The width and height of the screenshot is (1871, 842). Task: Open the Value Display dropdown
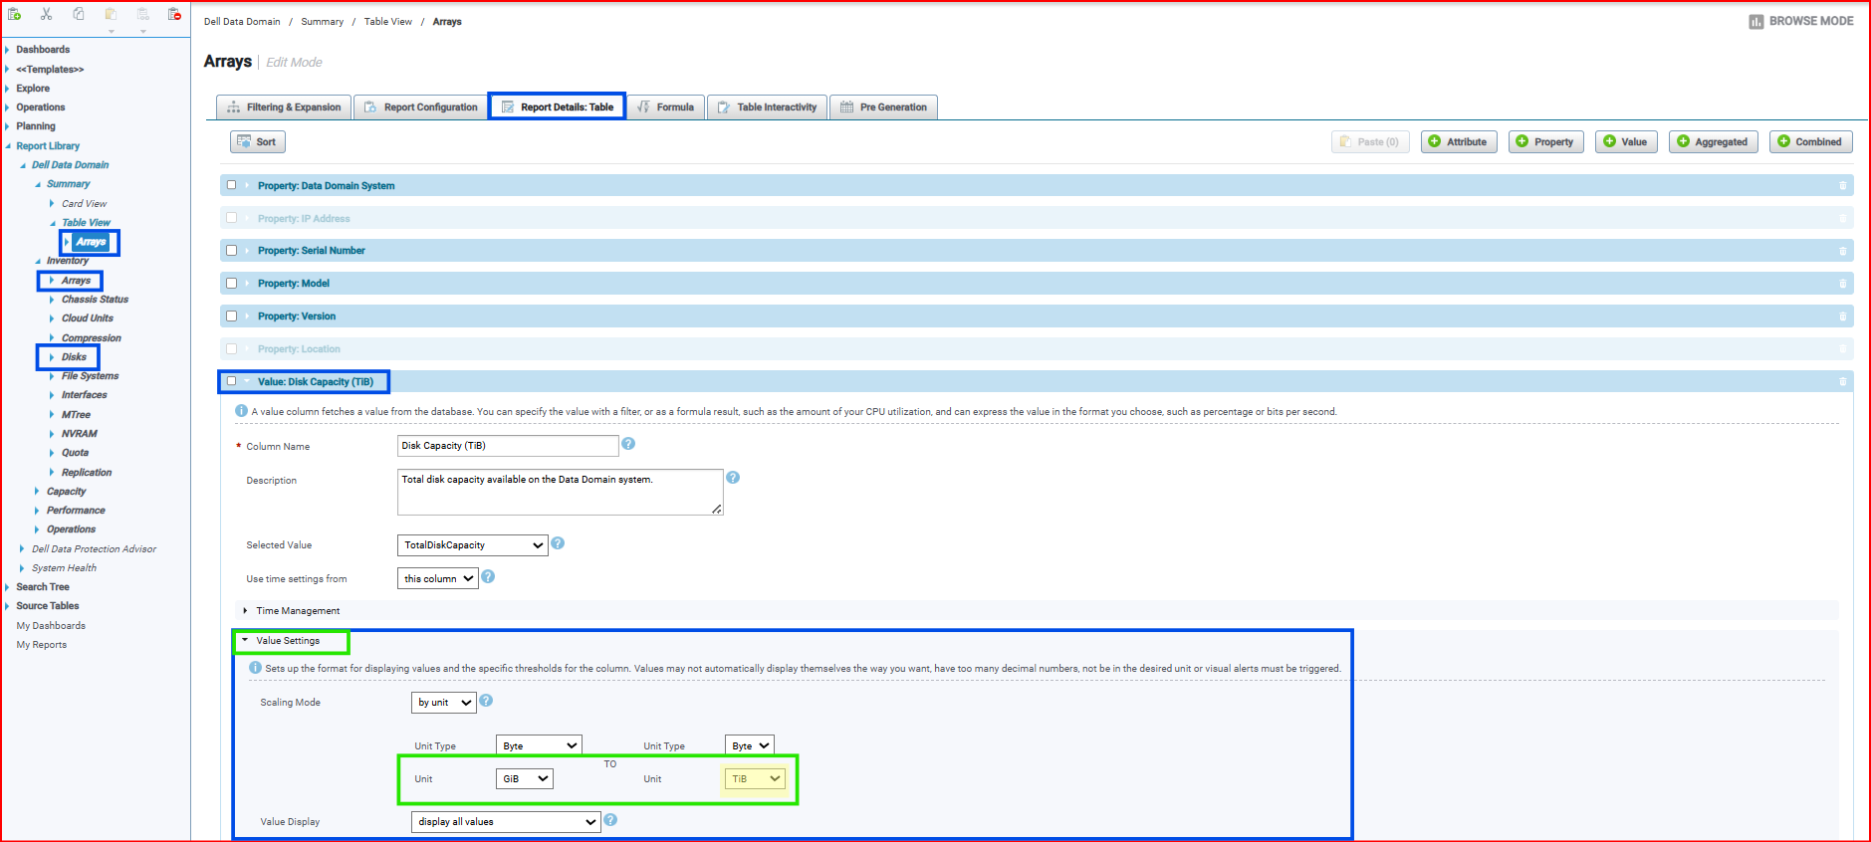pos(506,822)
